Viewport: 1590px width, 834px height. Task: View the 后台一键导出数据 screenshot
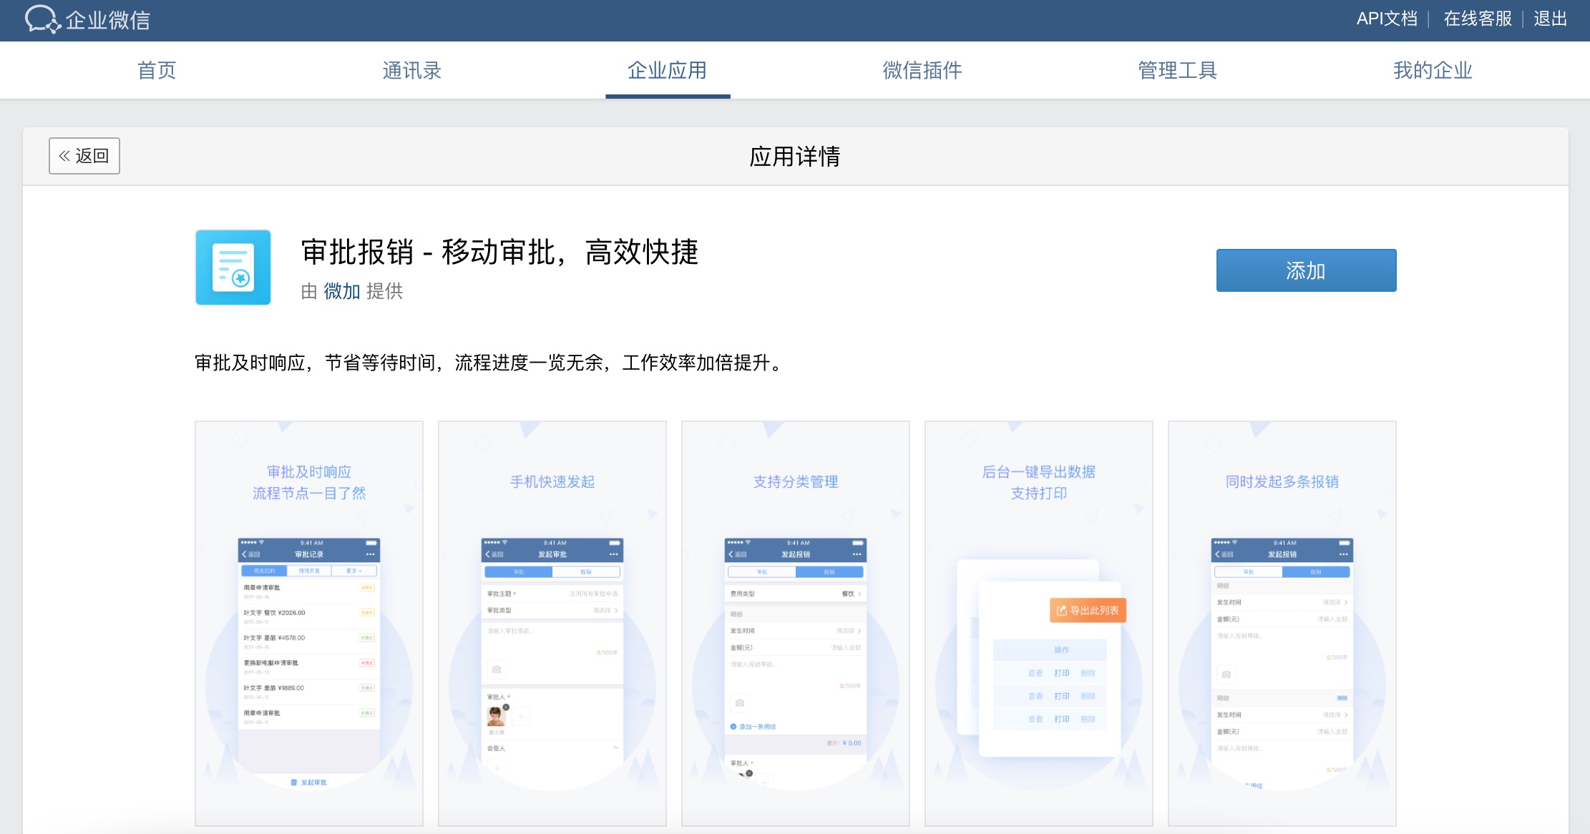click(x=1039, y=624)
